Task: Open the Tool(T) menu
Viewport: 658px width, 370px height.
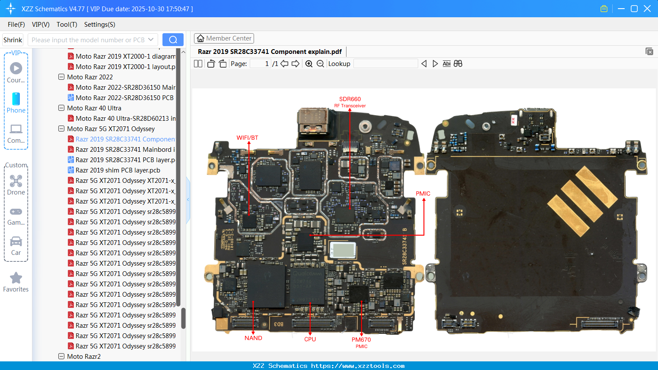Action: (67, 25)
